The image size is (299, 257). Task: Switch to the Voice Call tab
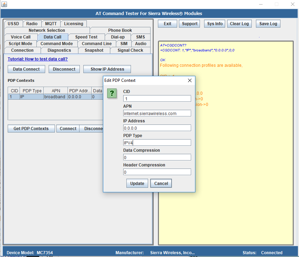[x=21, y=37]
